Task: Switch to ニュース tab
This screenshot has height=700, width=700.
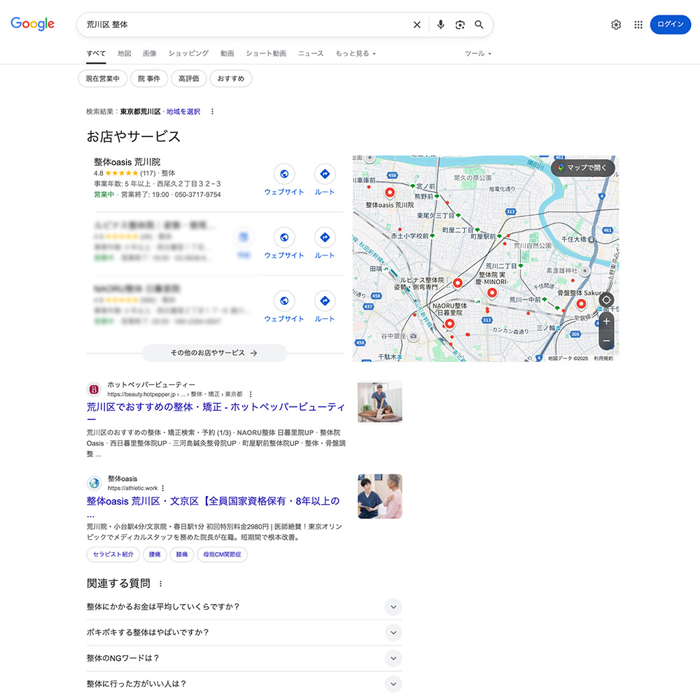Action: pos(311,54)
